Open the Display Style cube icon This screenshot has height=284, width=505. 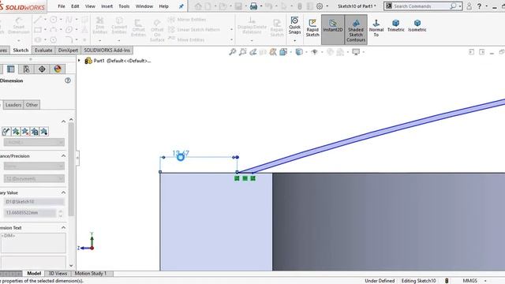click(x=299, y=52)
